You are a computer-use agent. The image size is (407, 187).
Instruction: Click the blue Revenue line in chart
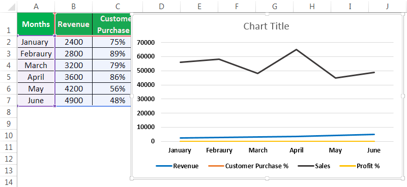(x=277, y=137)
